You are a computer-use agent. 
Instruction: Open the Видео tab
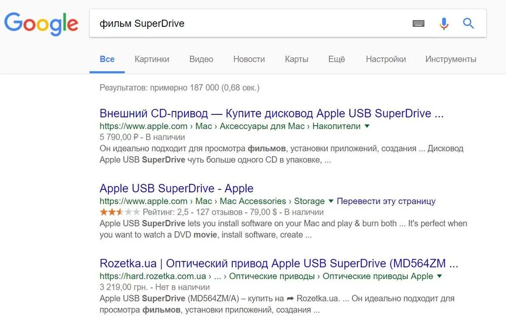point(201,59)
